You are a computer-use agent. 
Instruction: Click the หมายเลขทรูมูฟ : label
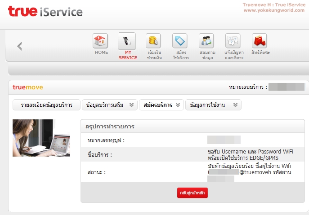coord(106,140)
